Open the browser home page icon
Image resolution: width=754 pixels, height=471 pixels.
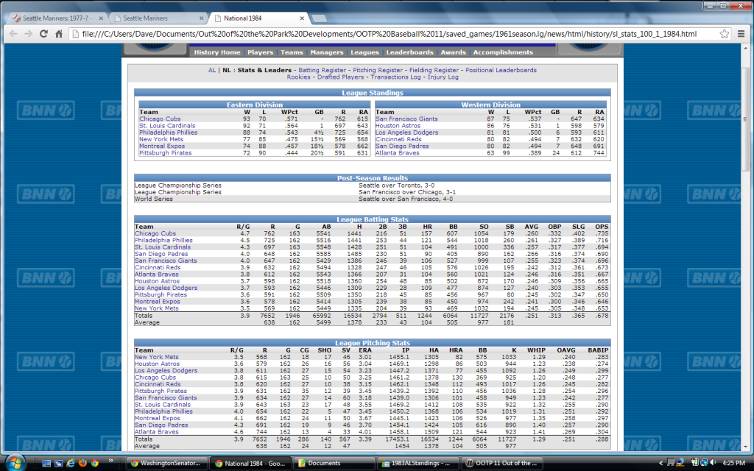pyautogui.click(x=59, y=34)
